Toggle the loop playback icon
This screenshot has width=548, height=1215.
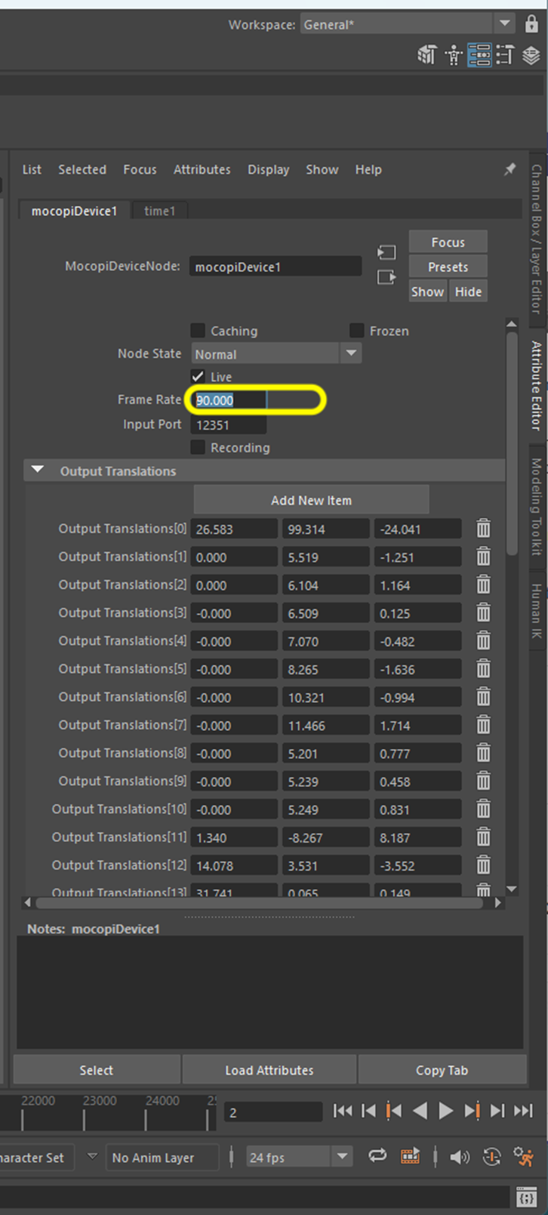pos(377,1156)
